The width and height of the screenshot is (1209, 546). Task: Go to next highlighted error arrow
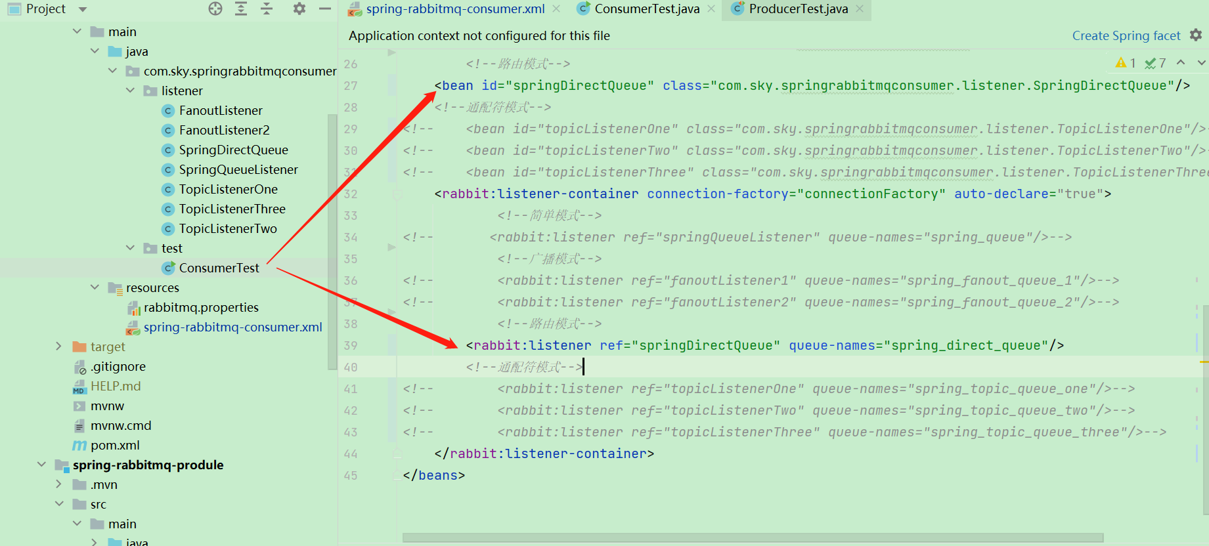pos(1201,62)
